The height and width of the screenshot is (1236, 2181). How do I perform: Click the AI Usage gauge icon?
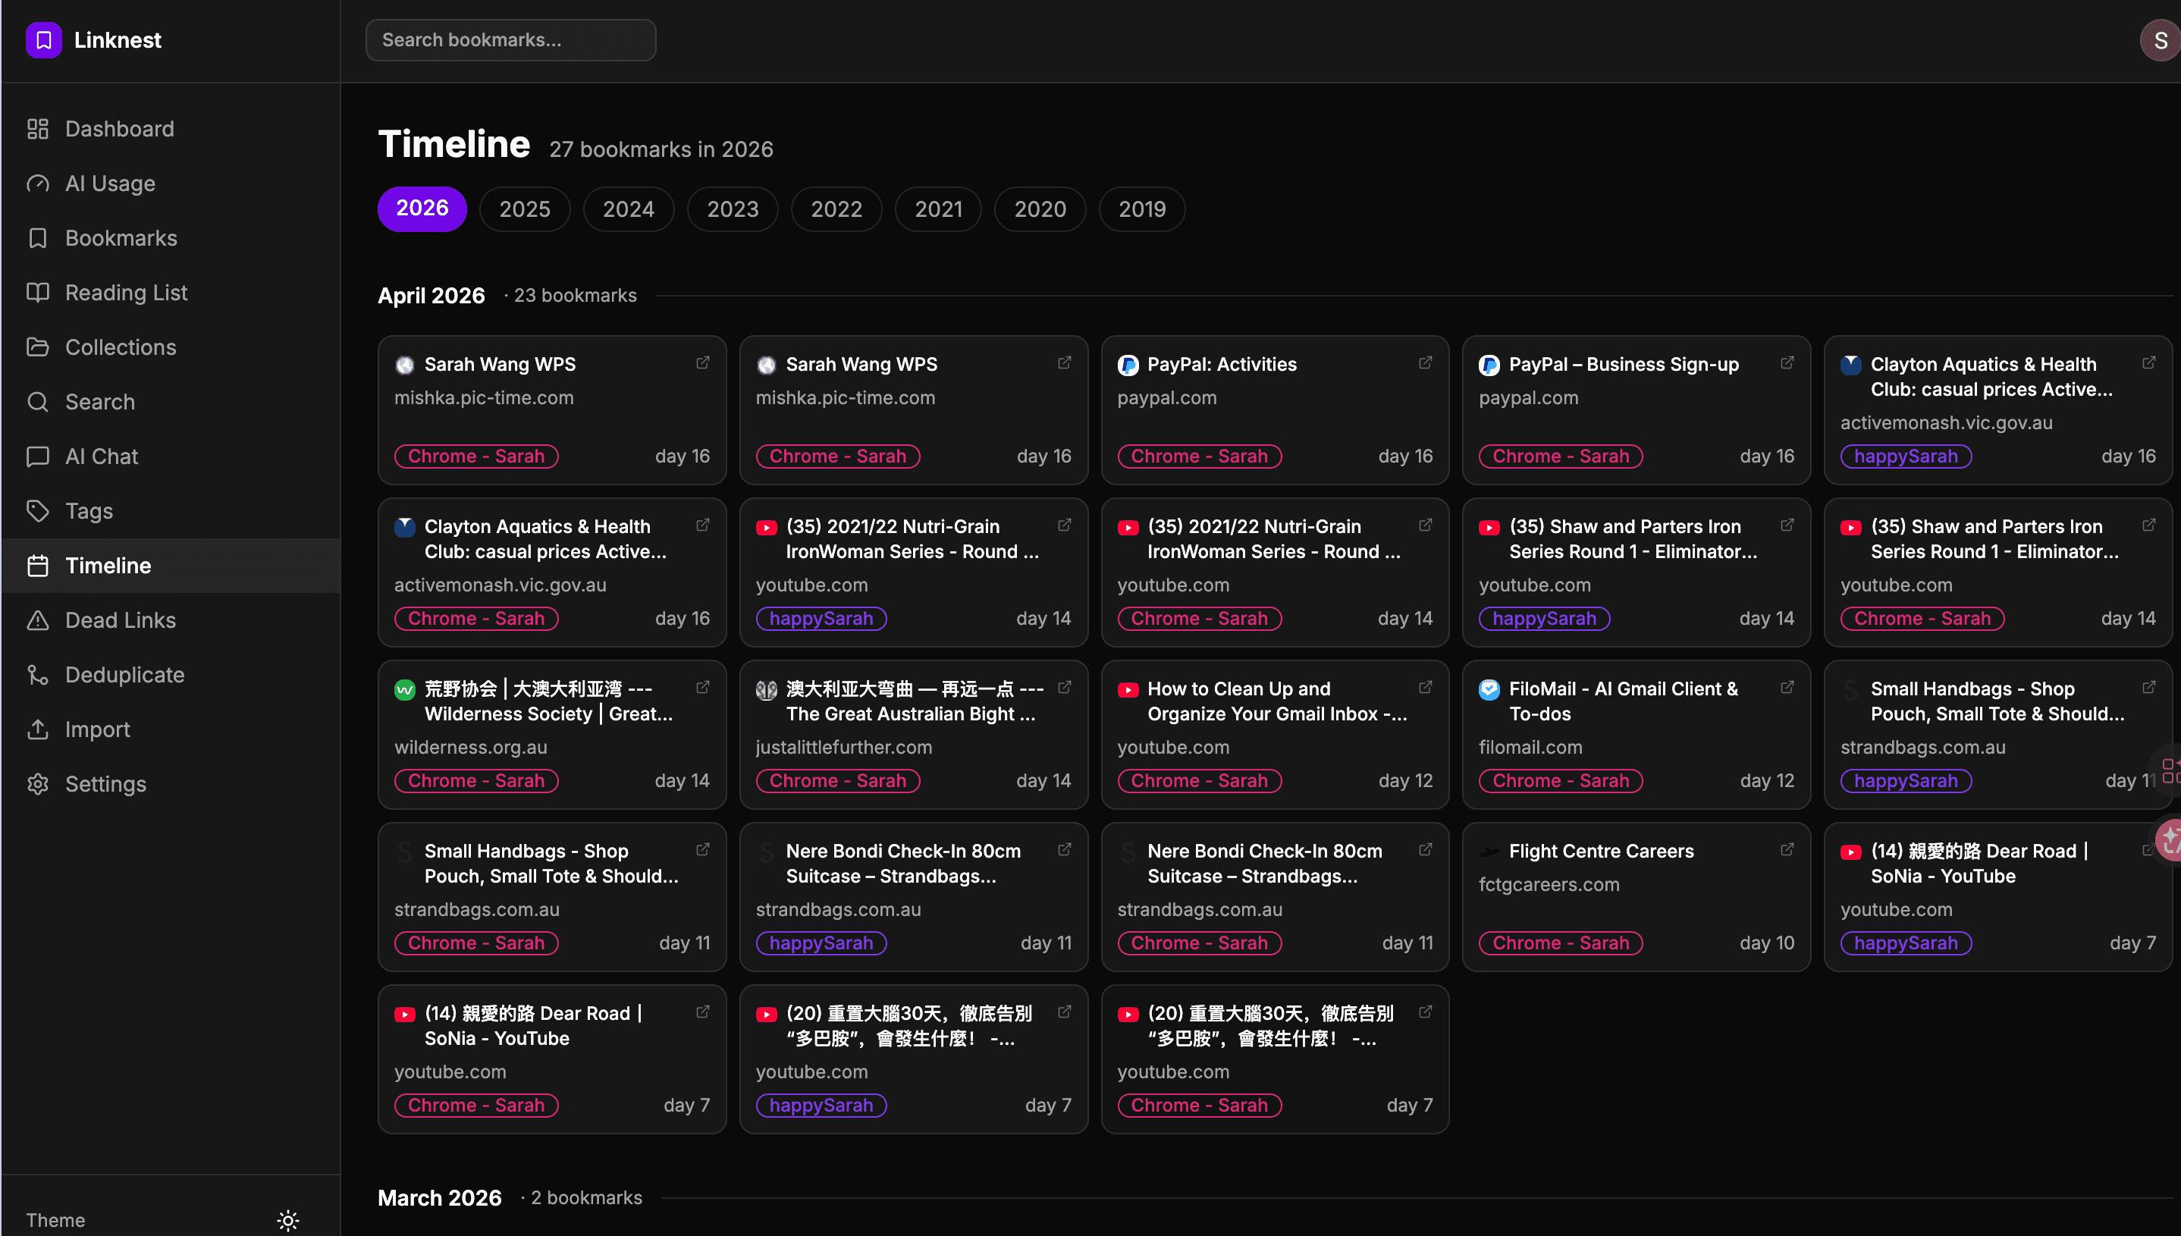pyautogui.click(x=37, y=184)
